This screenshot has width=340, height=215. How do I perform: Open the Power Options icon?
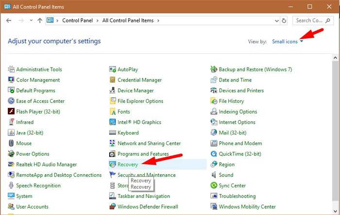tap(11, 154)
